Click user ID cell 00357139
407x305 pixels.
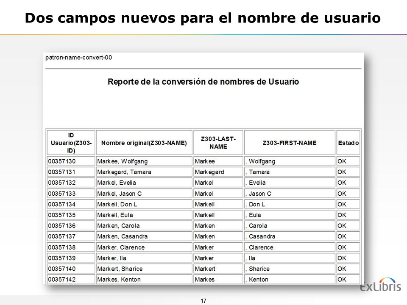click(71, 258)
